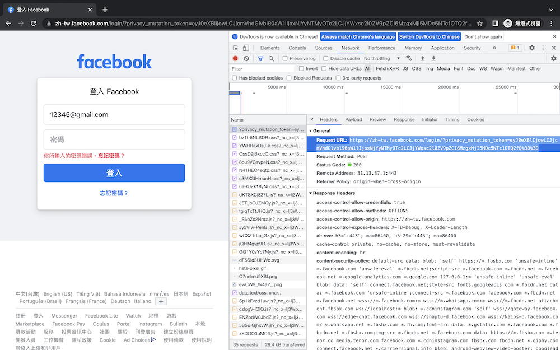Check 3rd-party requests checkbox

(x=338, y=78)
